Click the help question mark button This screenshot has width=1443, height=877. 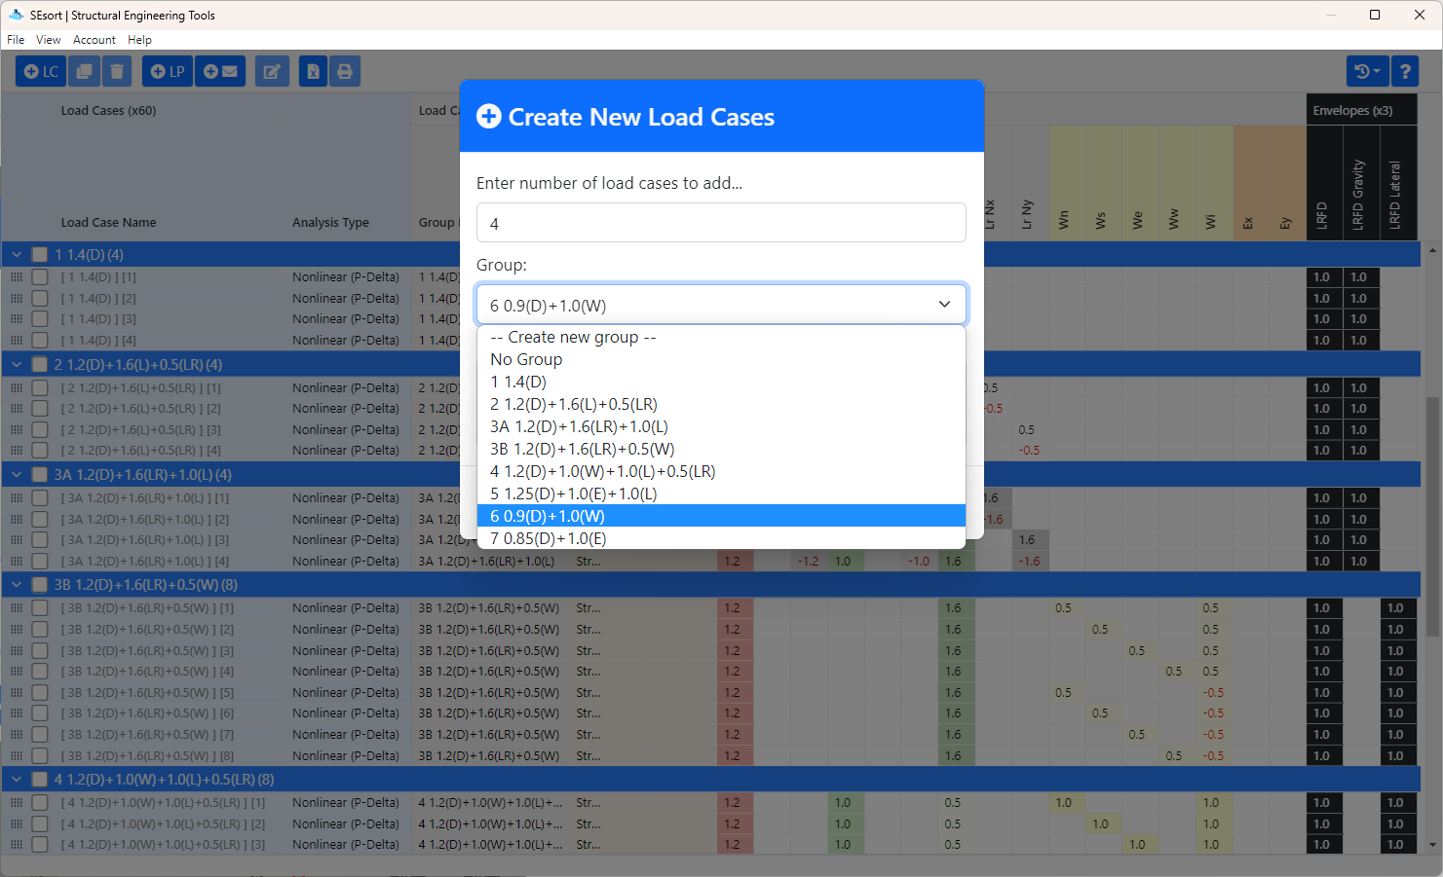(x=1404, y=71)
